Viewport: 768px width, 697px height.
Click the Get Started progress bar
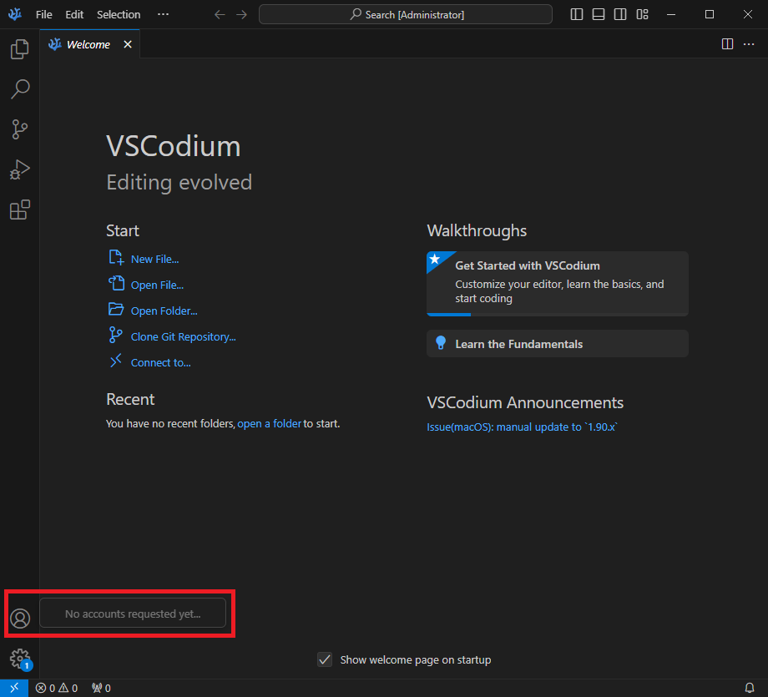tap(558, 315)
